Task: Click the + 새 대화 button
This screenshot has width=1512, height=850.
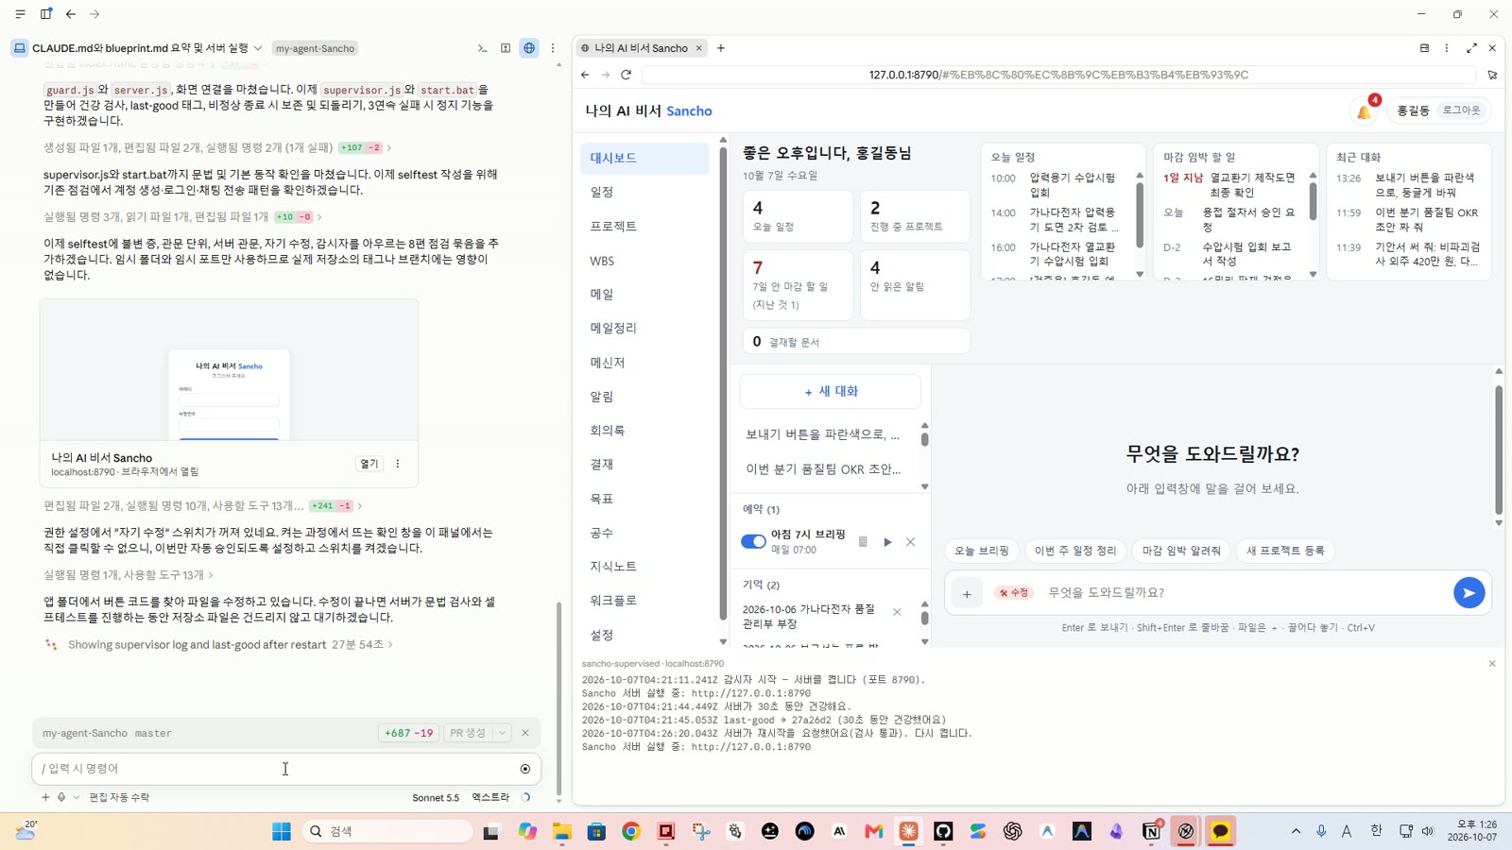Action: (x=831, y=391)
